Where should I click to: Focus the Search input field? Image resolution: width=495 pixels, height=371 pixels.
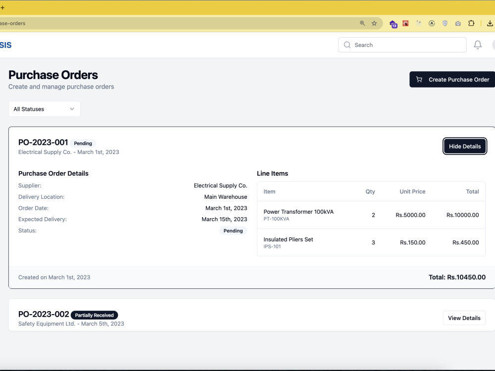tap(402, 45)
